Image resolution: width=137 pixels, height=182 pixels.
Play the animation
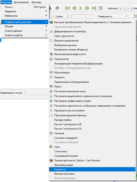point(81,8)
